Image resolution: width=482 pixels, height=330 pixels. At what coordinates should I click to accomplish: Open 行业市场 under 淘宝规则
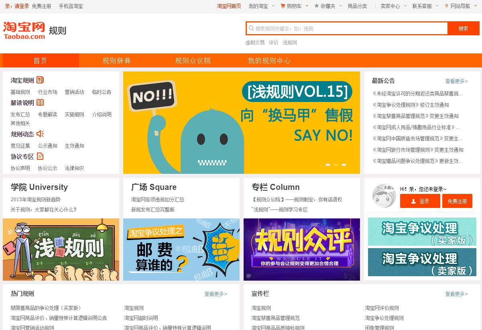(48, 92)
